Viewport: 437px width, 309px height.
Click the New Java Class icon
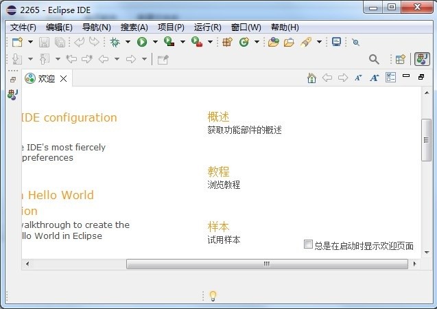point(244,42)
